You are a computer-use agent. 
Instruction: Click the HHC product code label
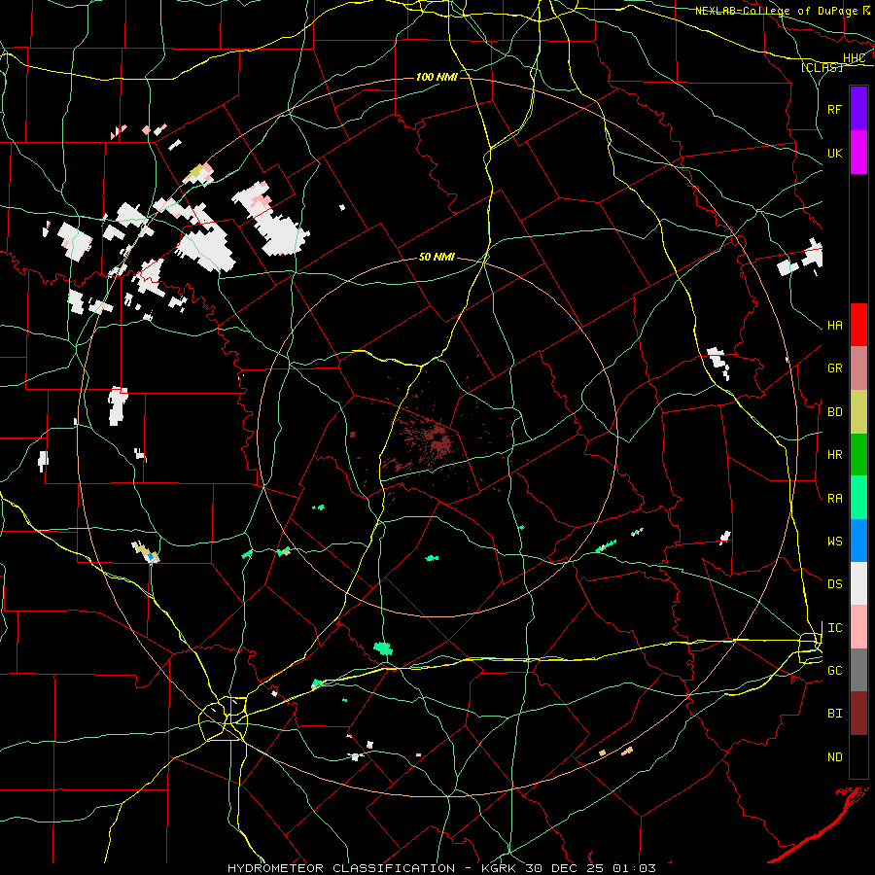[854, 58]
